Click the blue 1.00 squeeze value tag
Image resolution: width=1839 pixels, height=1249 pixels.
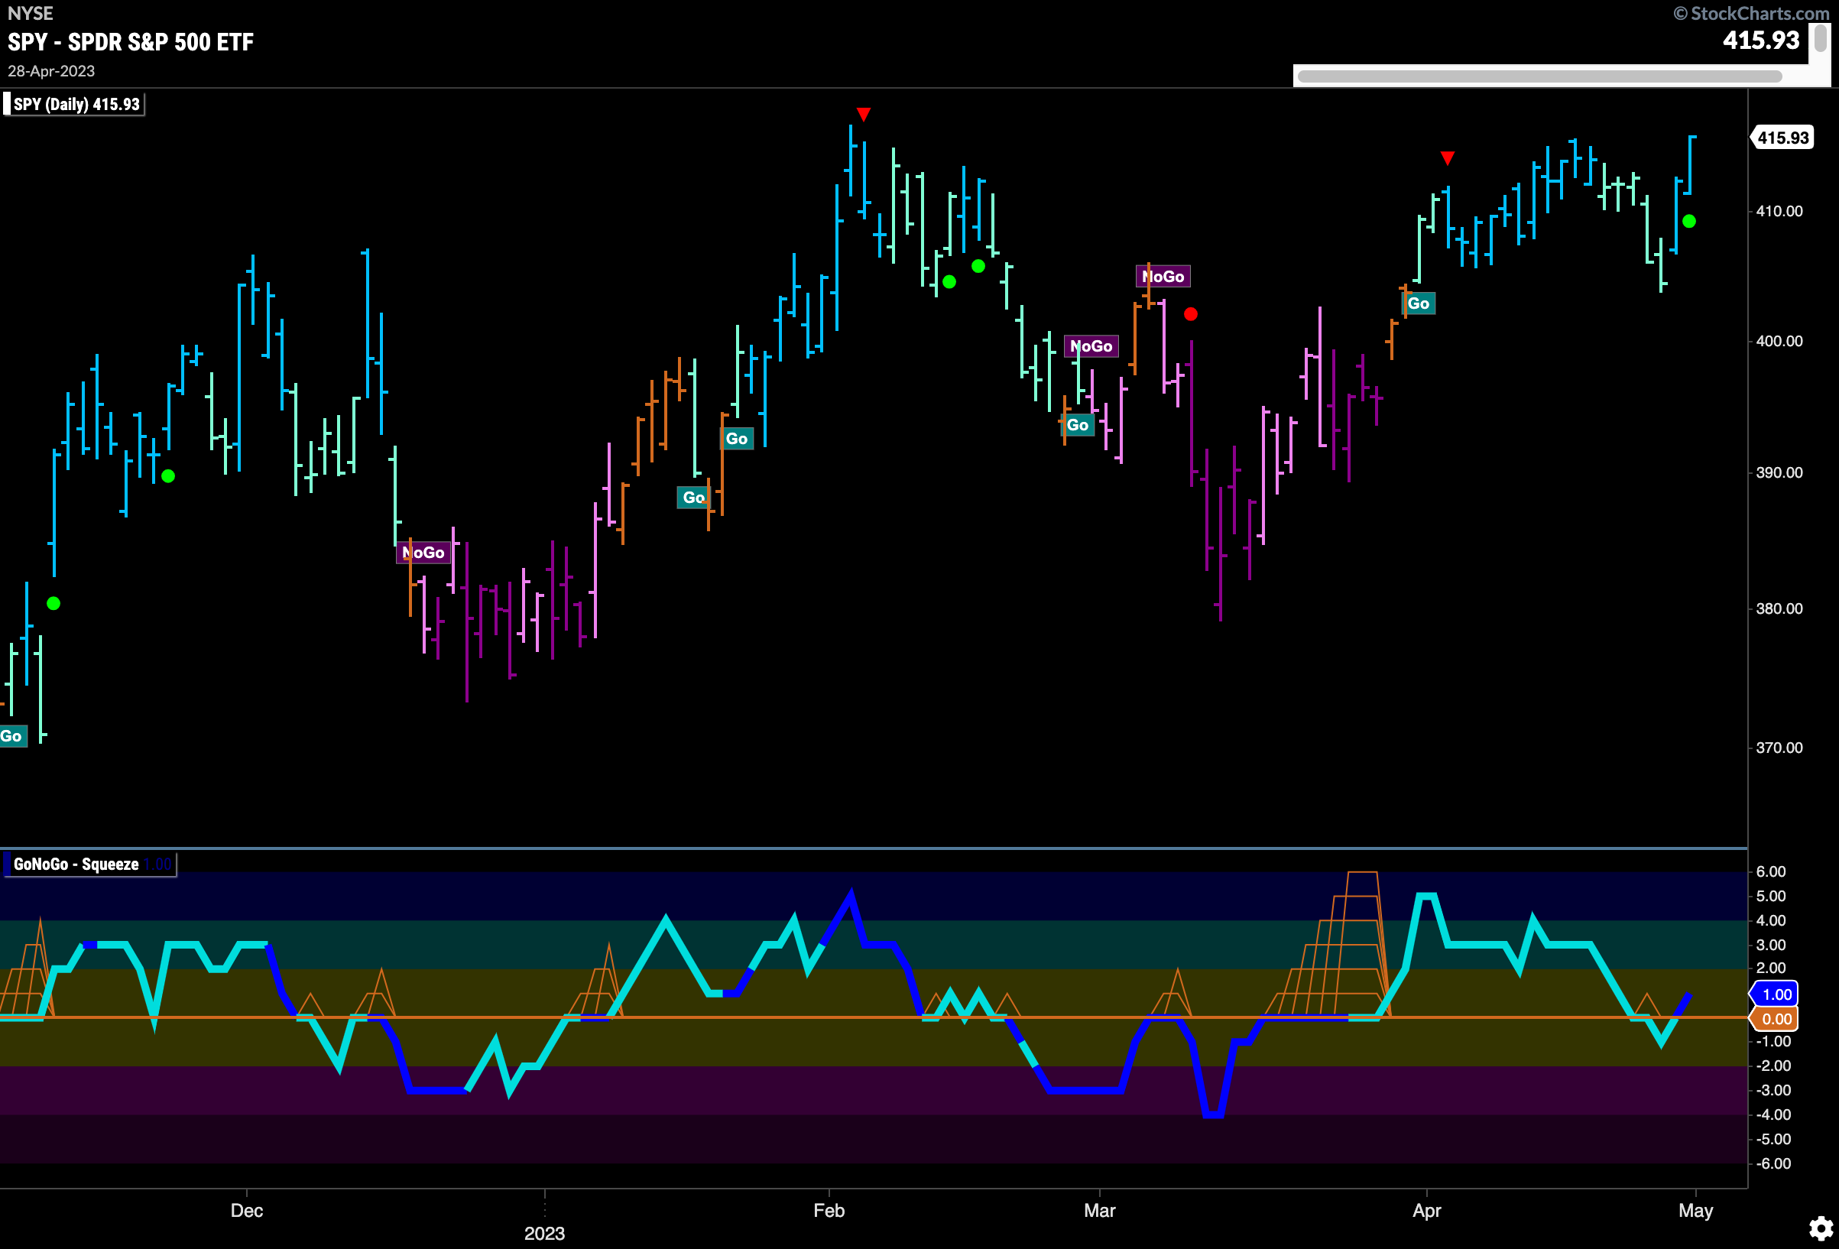1776,994
